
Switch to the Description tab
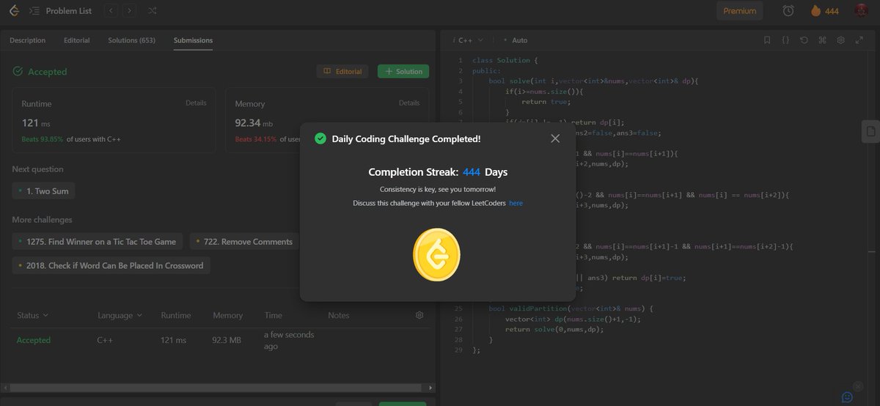[x=27, y=40]
